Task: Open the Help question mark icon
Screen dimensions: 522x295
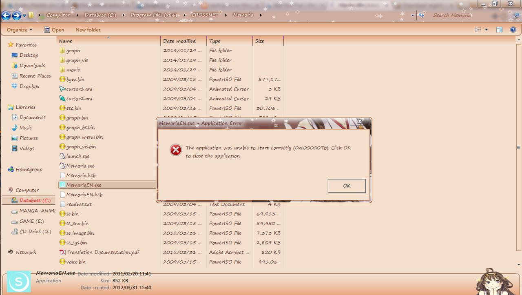Action: [x=513, y=30]
